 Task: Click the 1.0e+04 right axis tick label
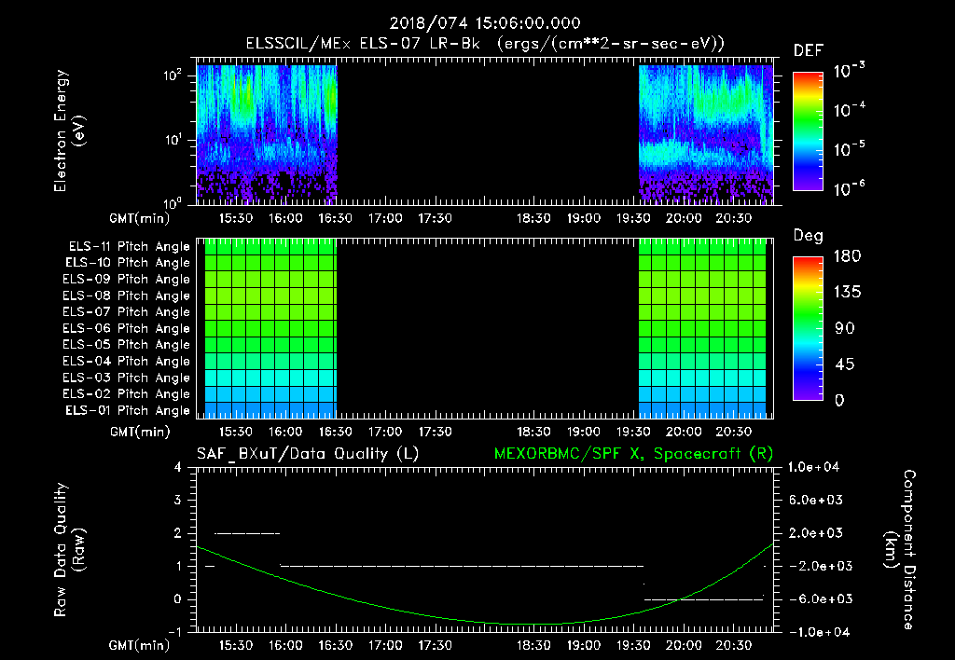814,467
